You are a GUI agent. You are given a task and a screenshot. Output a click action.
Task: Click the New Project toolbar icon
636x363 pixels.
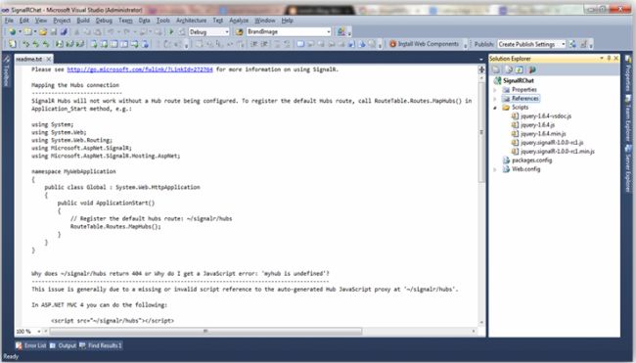pyautogui.click(x=12, y=31)
